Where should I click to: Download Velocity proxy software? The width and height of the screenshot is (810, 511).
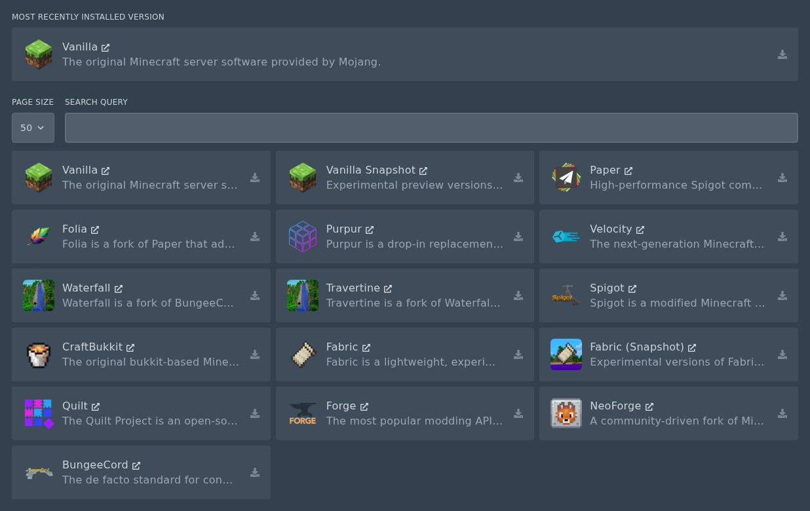[x=782, y=237]
